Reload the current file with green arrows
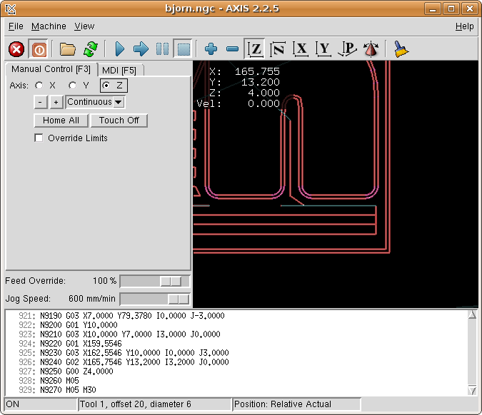 point(91,49)
